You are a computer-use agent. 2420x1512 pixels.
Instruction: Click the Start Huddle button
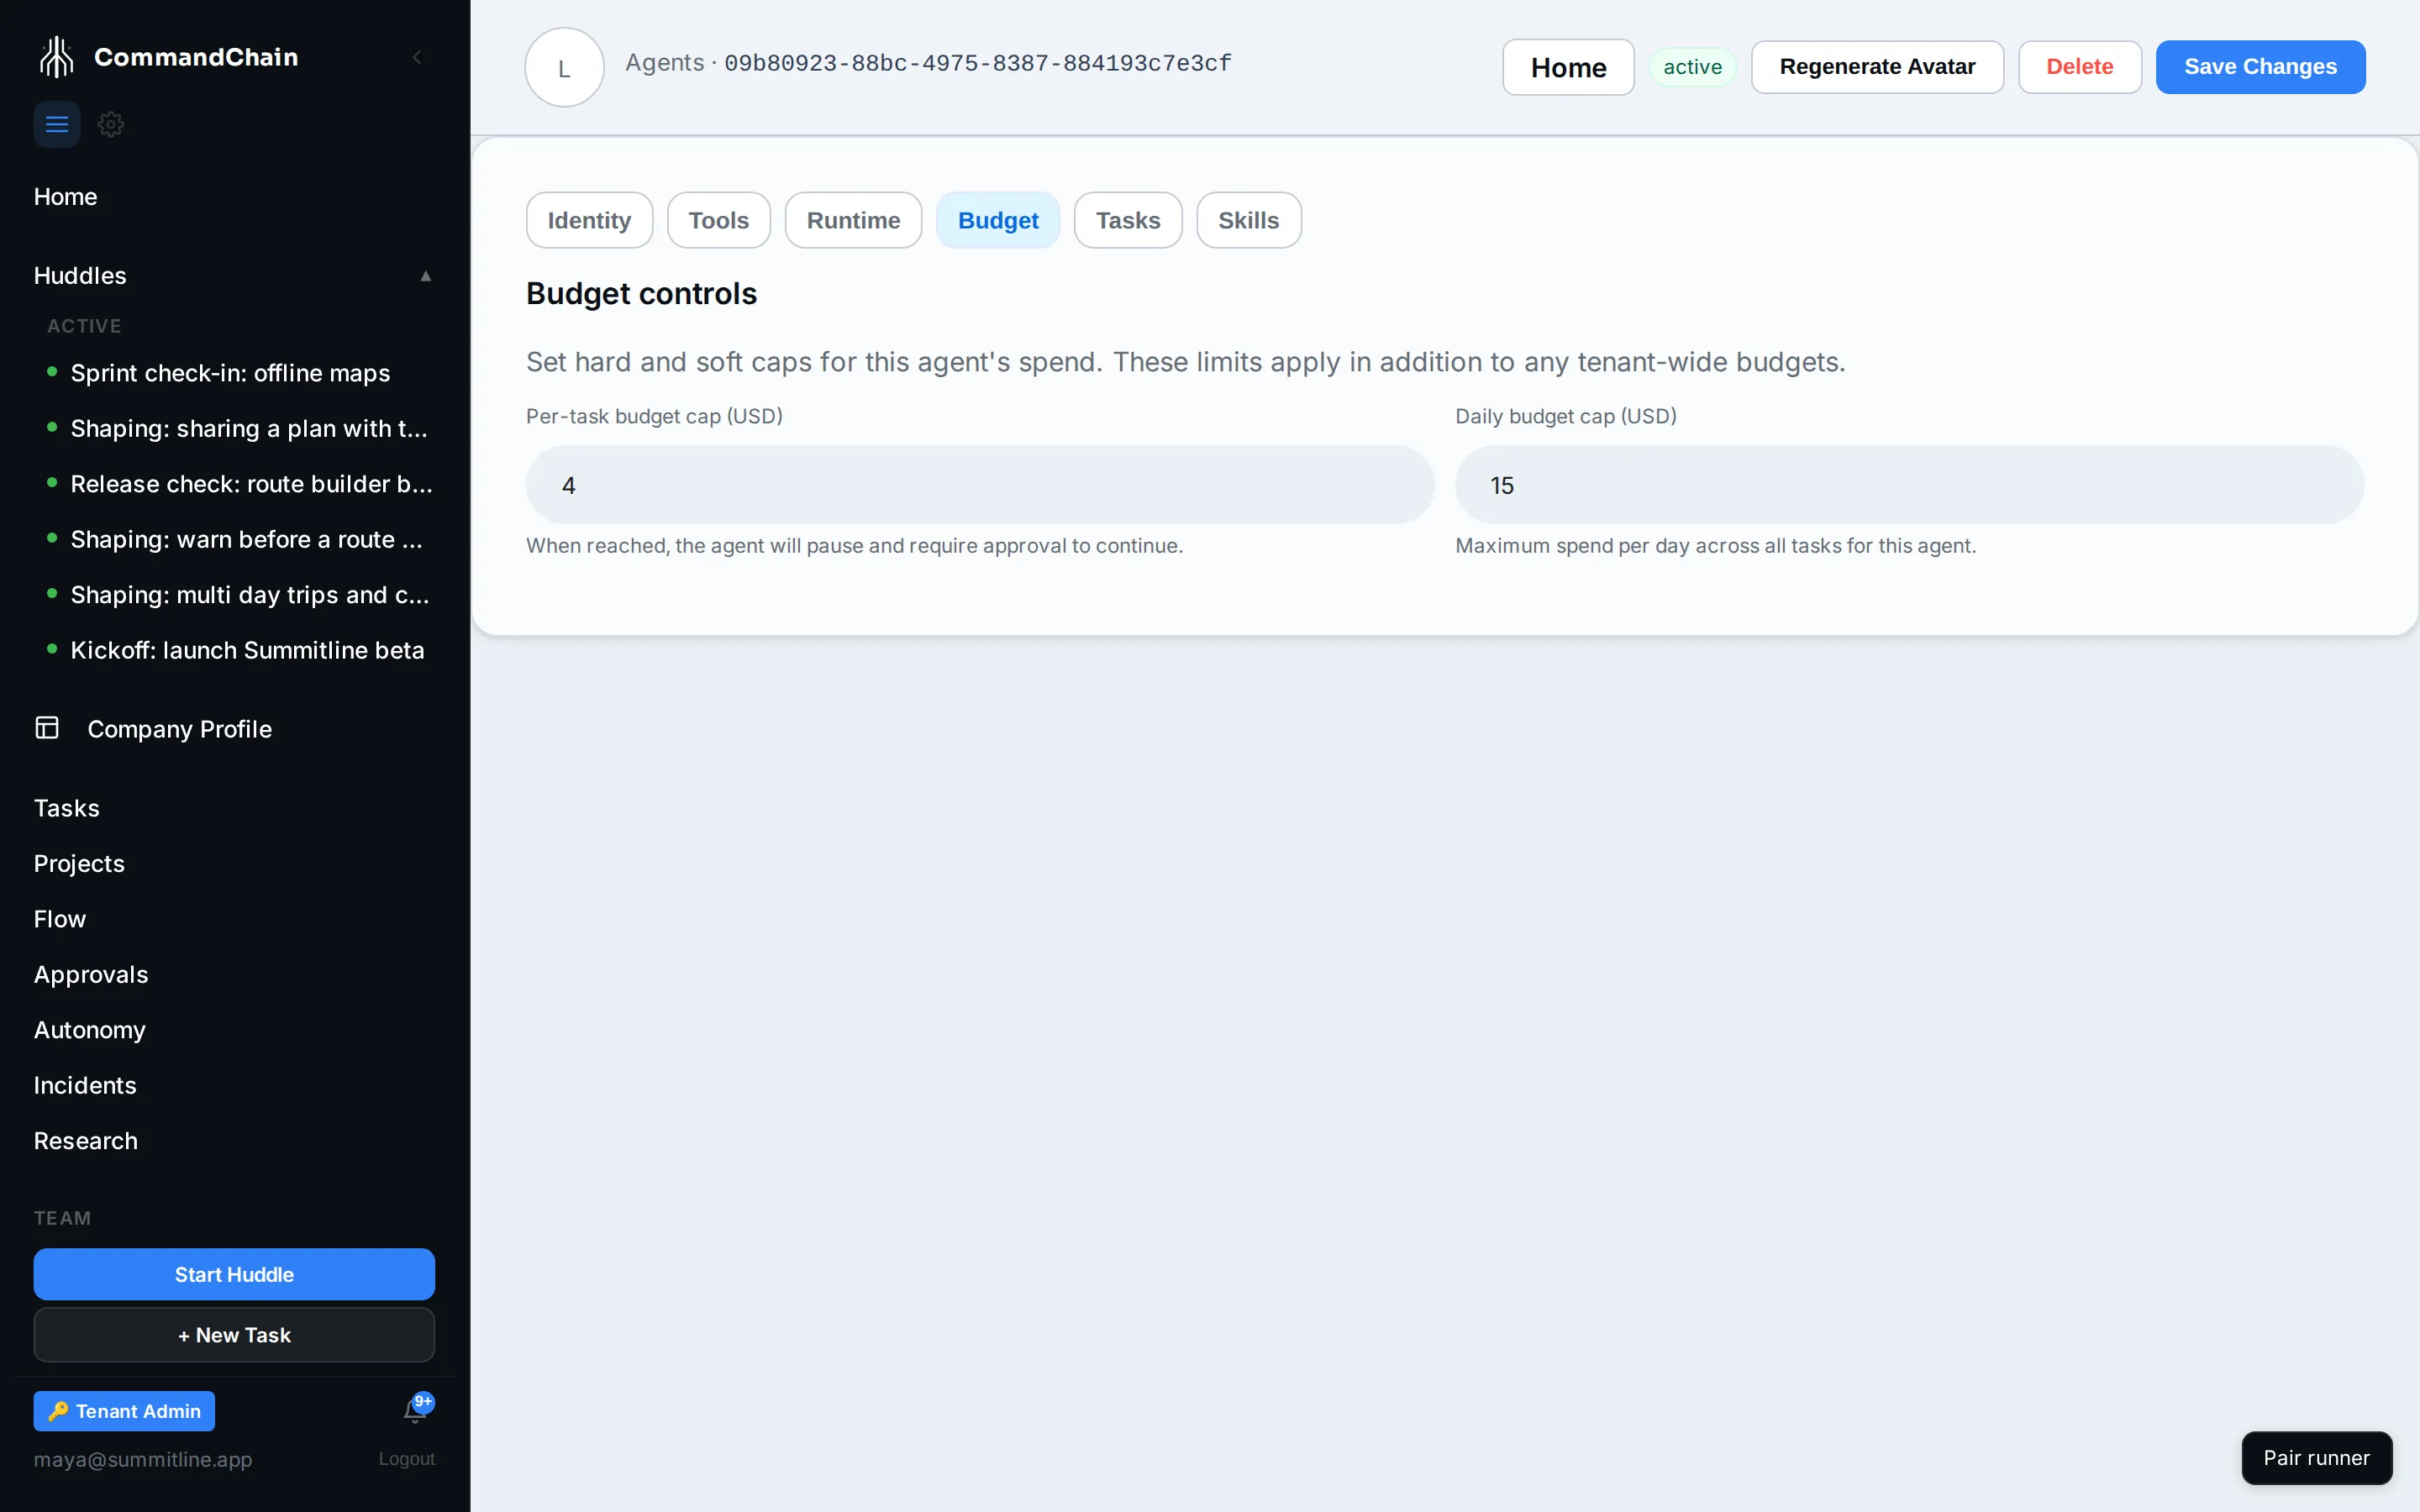[x=234, y=1274]
